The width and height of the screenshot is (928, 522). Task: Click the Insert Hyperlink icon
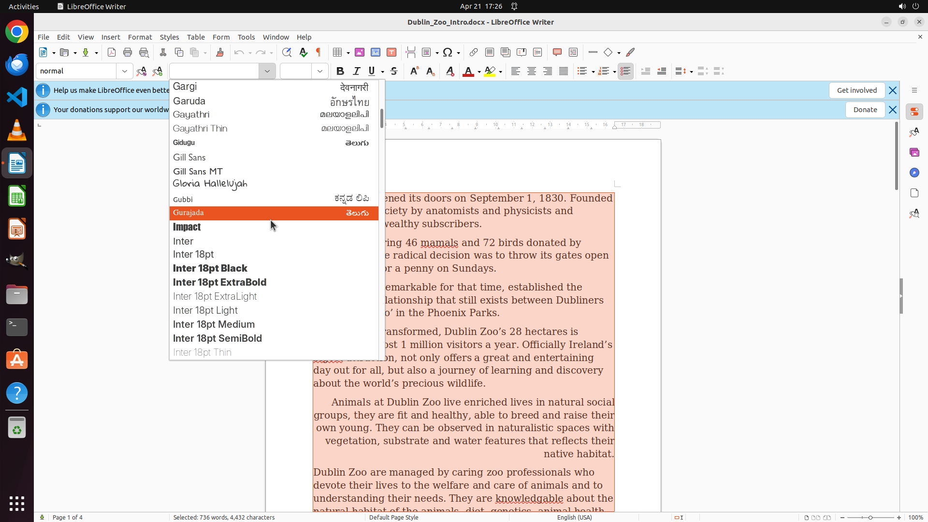coord(474,52)
